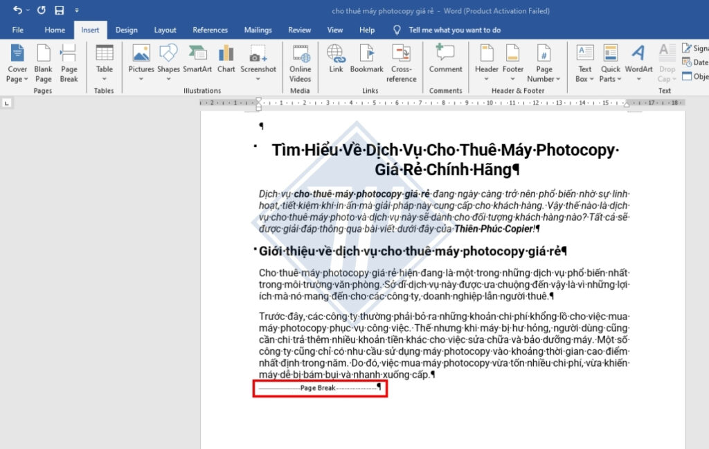Open the View tab
709x449 pixels.
[335, 30]
